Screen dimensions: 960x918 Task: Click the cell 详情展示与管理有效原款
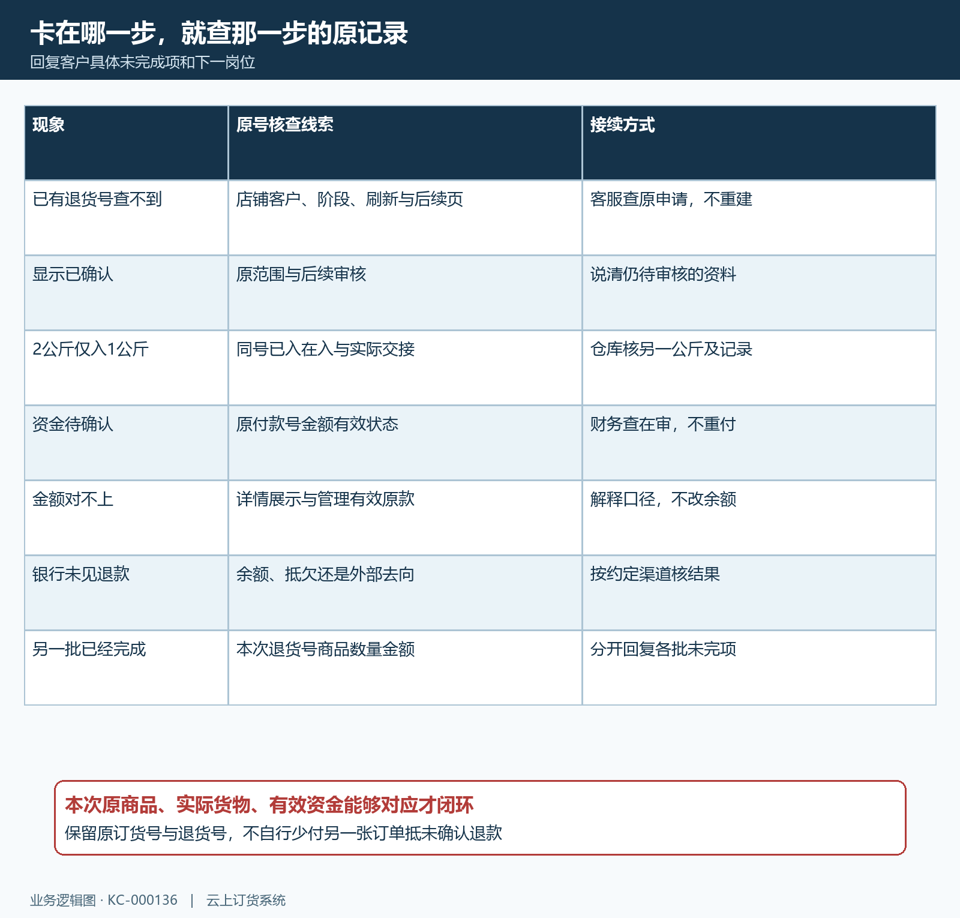tap(405, 518)
